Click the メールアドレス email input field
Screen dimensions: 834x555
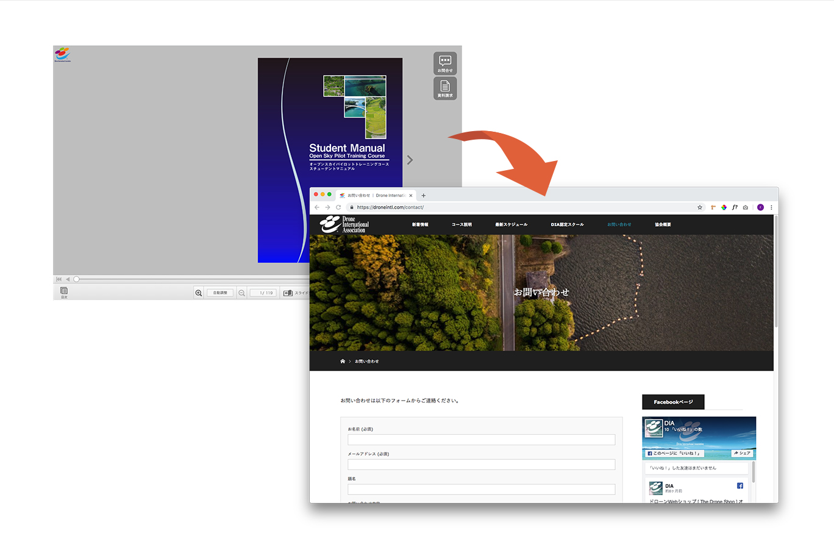(x=481, y=465)
